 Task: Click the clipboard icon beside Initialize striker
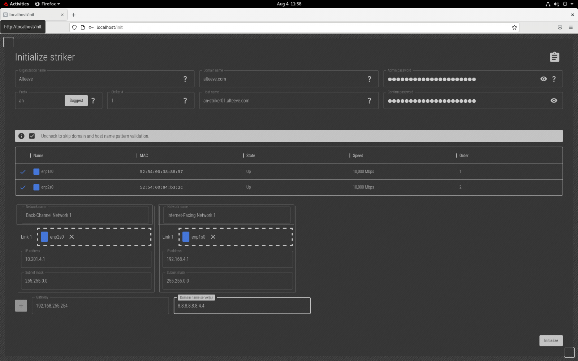(x=554, y=57)
